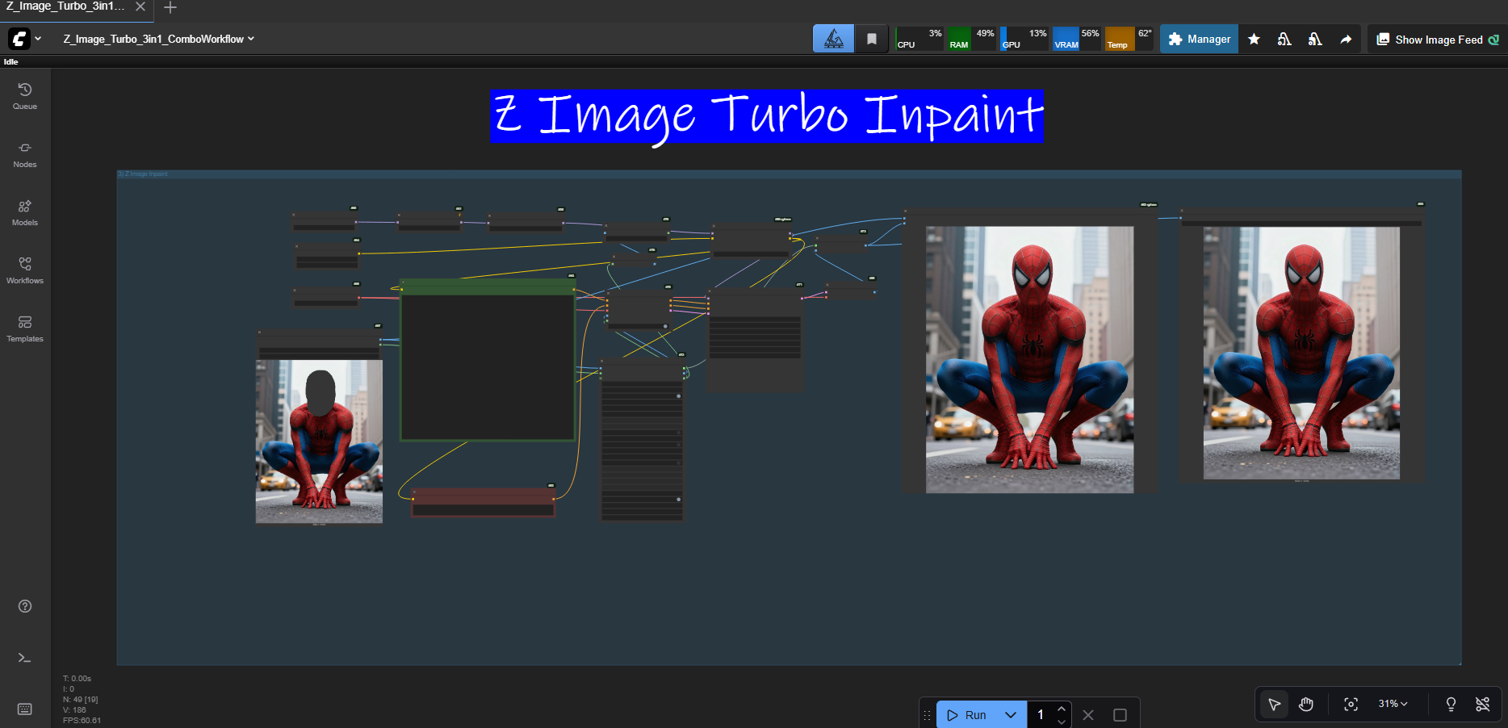Screen dimensions: 1508x728
Task: Click the left unload-models icon after star
Action: tap(1284, 39)
